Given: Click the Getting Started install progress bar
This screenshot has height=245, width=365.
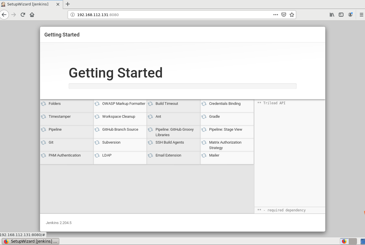Looking at the screenshot, I should click(182, 86).
